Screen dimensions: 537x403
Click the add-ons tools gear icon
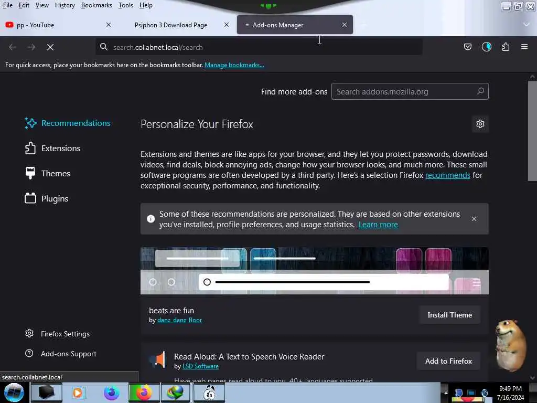(480, 124)
